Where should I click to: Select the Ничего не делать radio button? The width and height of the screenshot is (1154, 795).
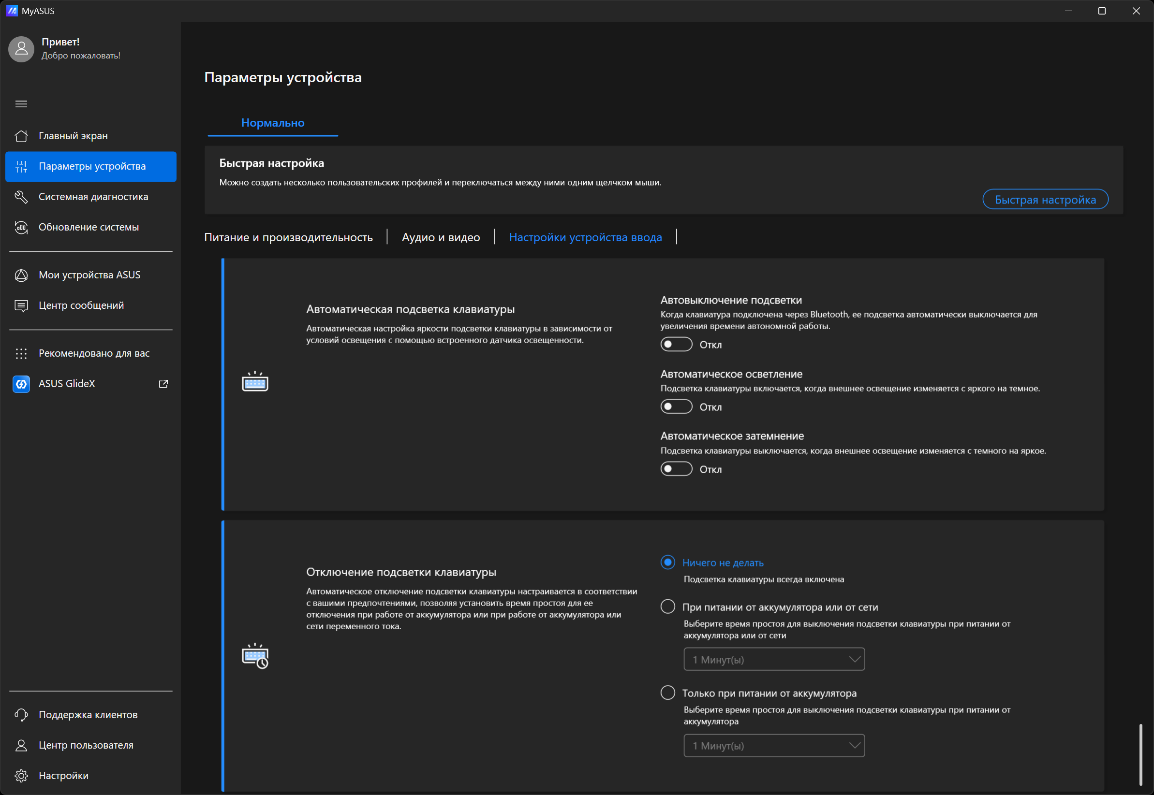tap(668, 563)
